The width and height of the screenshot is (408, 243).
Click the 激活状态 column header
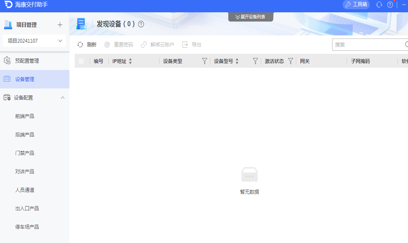[x=274, y=61]
